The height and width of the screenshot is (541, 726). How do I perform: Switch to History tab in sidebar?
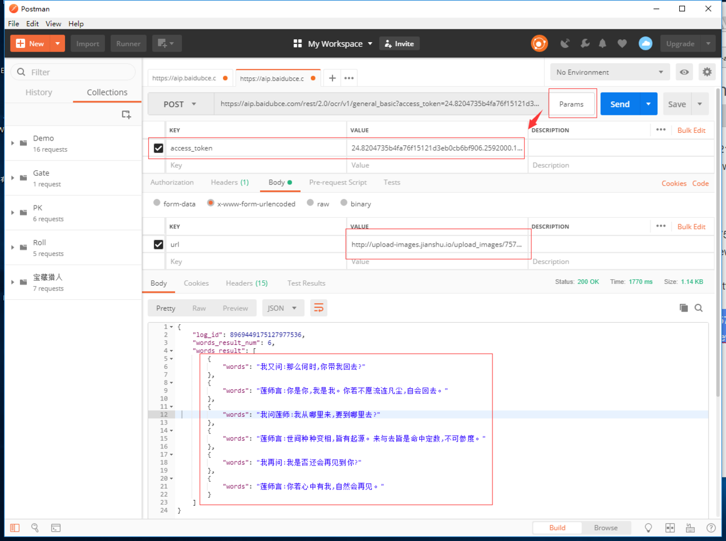39,93
